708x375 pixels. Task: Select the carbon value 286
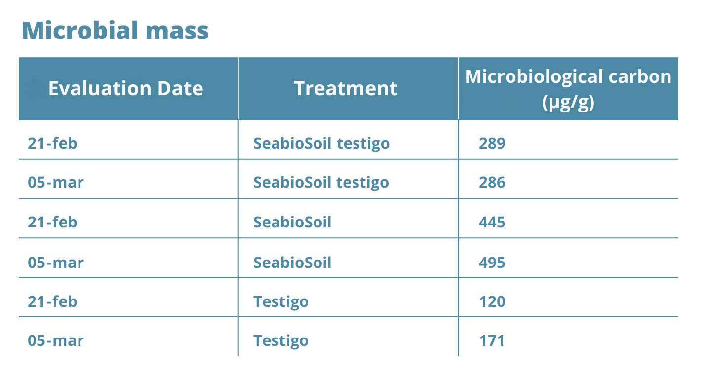(x=492, y=183)
